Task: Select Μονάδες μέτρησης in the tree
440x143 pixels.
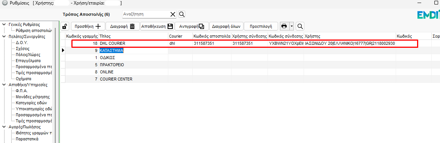Action: point(33,97)
